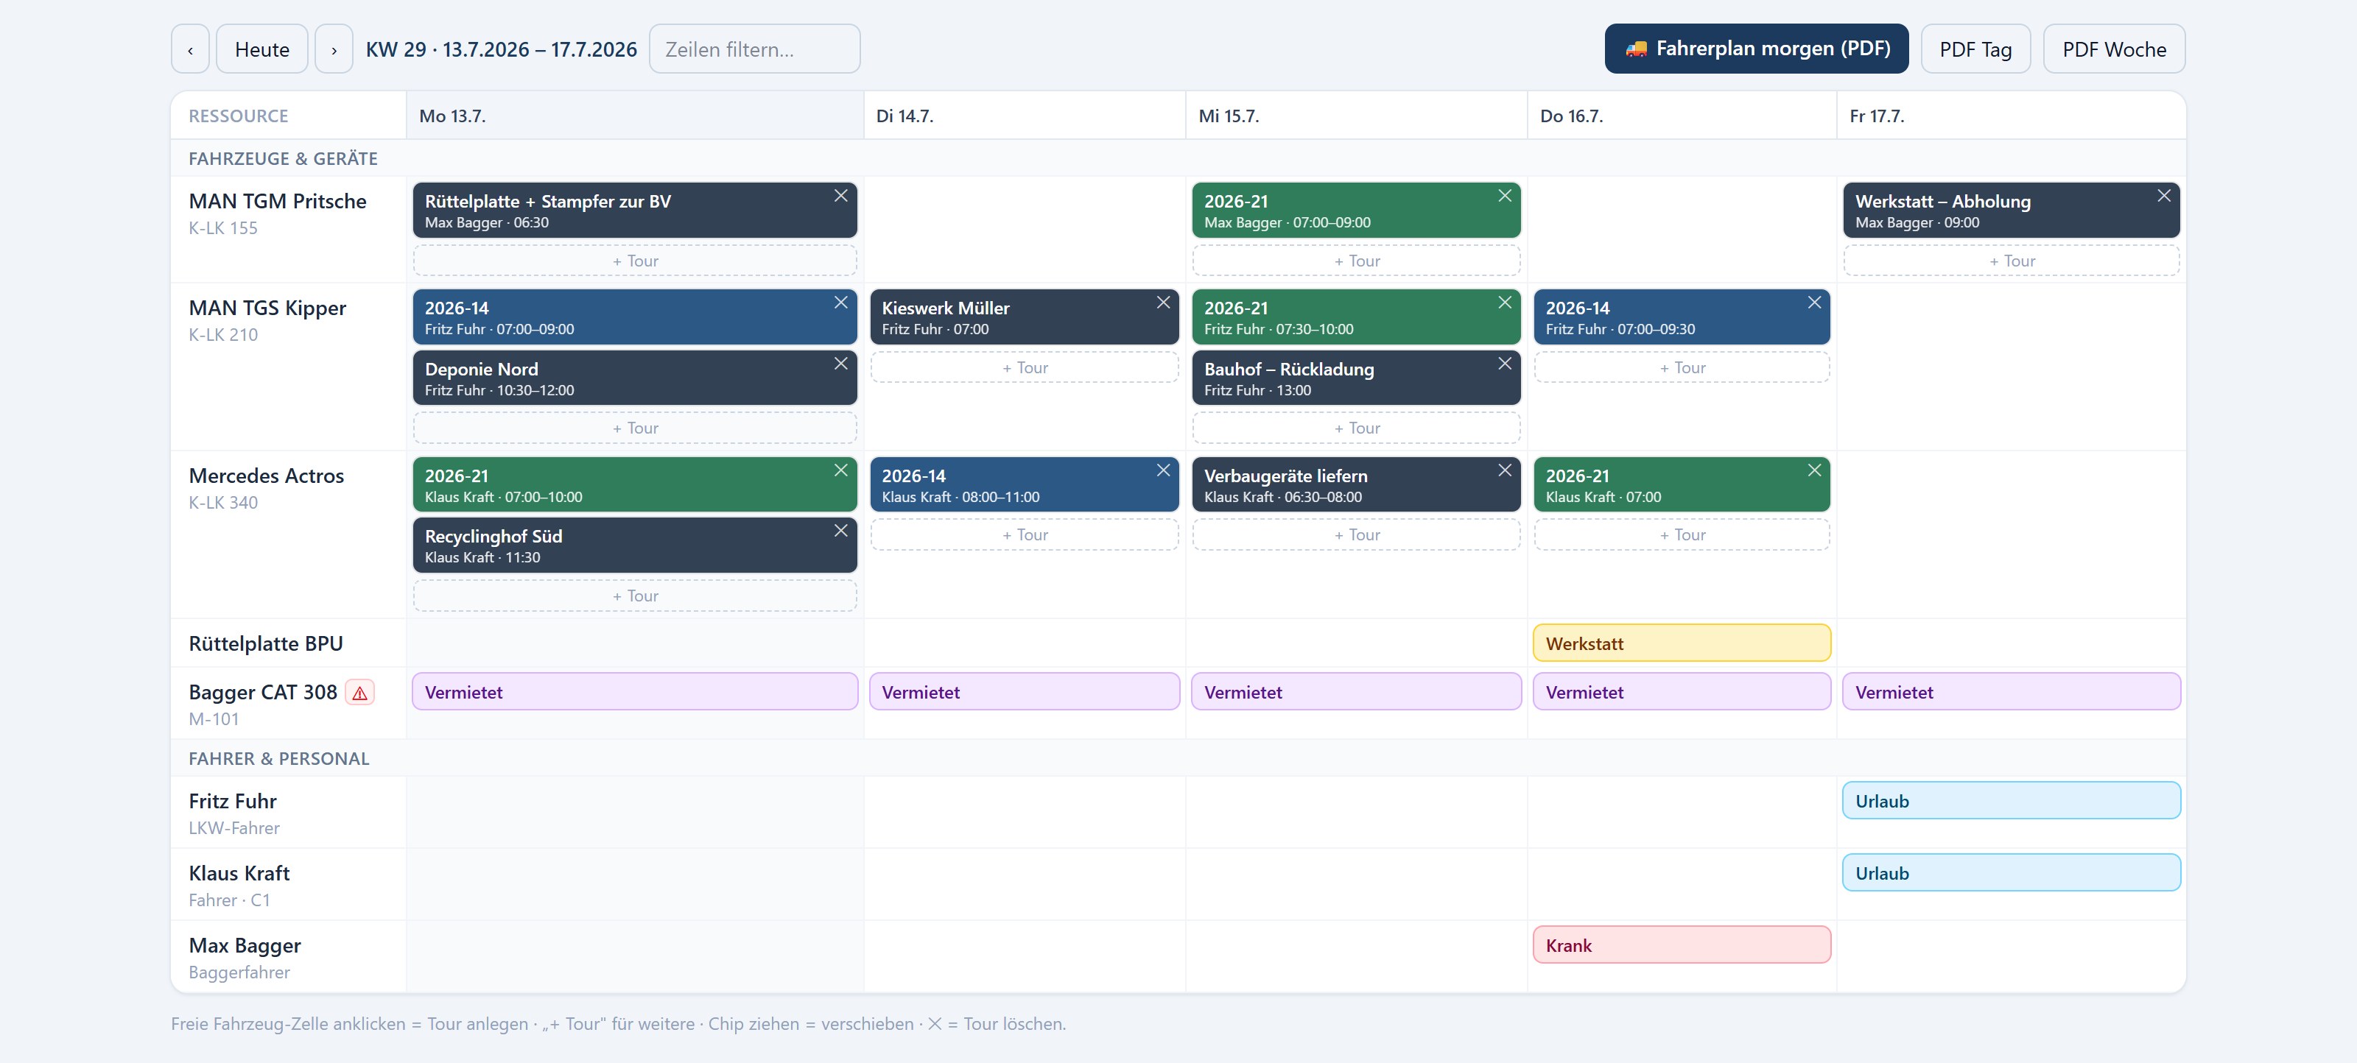
Task: Click the Max Bagger personnel row label
Action: tap(245, 946)
